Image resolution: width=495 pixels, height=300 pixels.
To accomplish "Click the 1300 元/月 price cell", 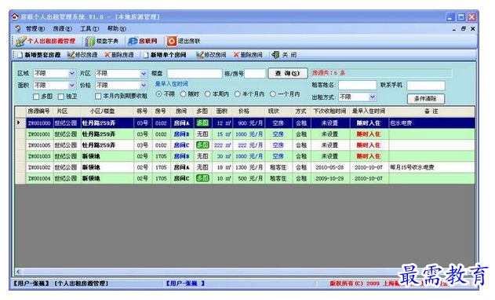I will (249, 167).
